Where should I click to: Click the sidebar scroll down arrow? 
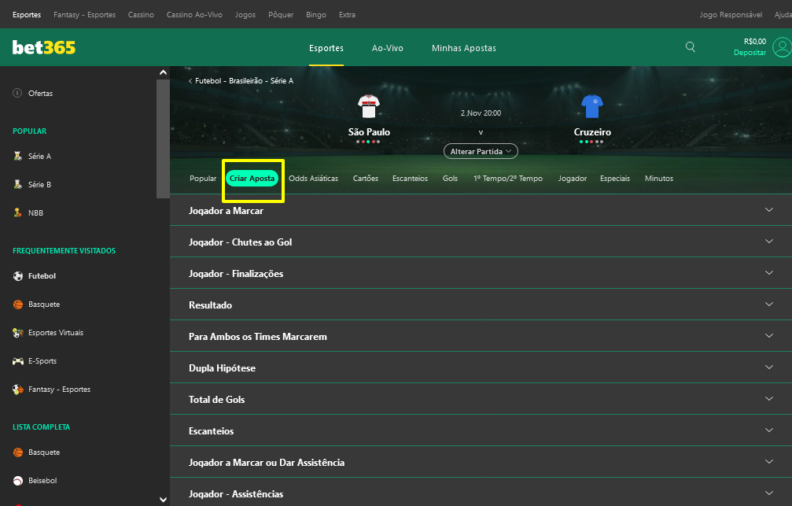(163, 500)
